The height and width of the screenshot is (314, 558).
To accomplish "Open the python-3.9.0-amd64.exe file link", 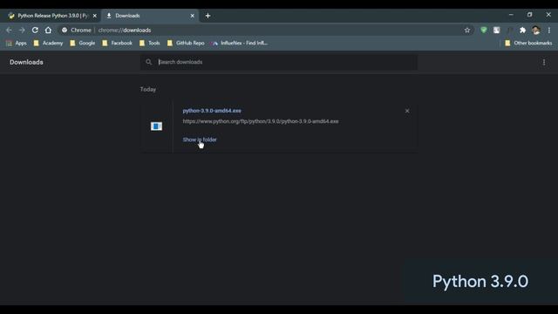I will 212,111.
